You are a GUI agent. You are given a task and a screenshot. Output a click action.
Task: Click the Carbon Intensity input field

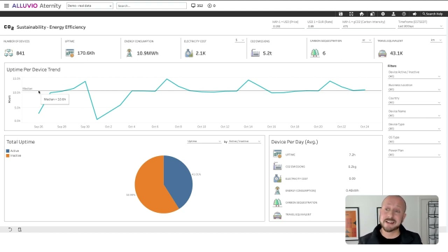tap(369, 27)
